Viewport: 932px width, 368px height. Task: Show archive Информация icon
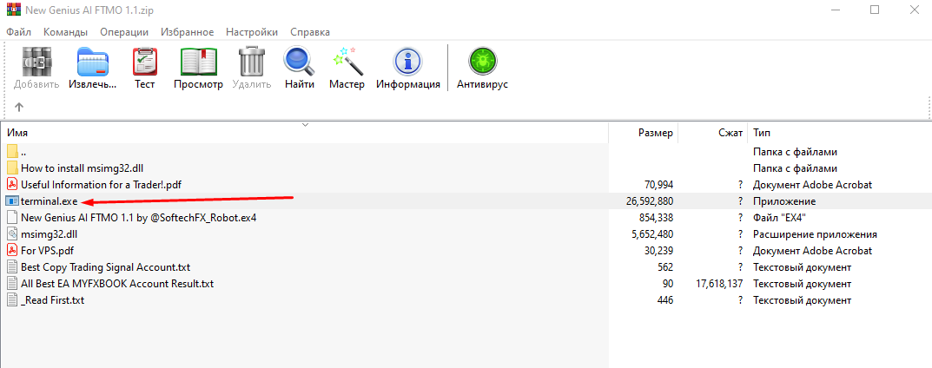click(407, 61)
